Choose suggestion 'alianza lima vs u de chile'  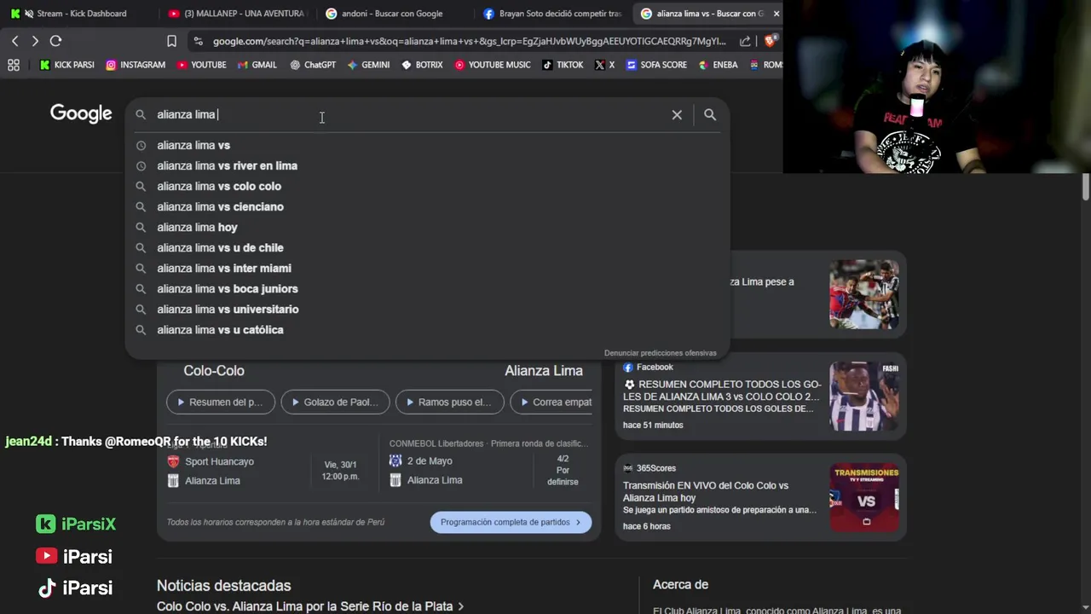[426, 247]
